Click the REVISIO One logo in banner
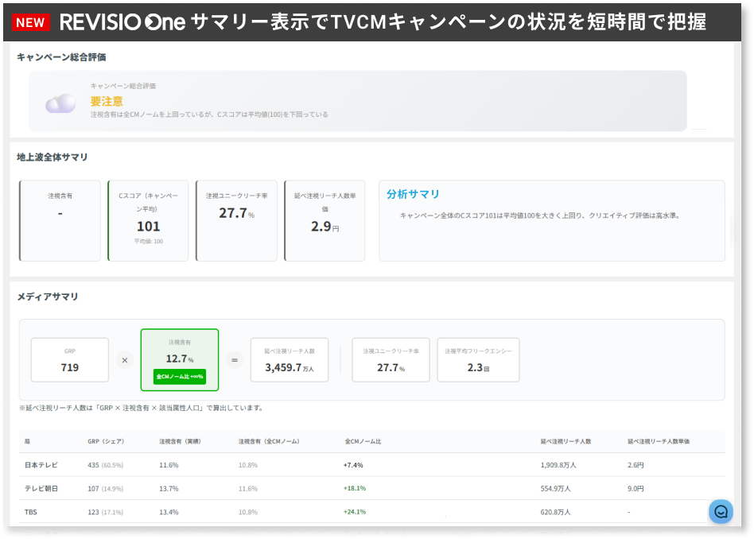 (122, 22)
